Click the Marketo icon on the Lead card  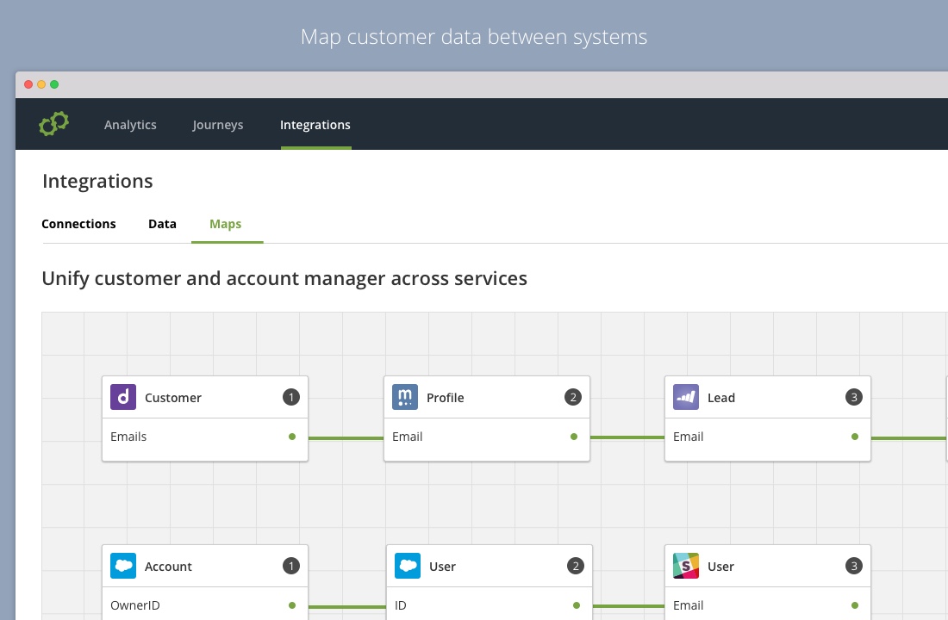(686, 397)
